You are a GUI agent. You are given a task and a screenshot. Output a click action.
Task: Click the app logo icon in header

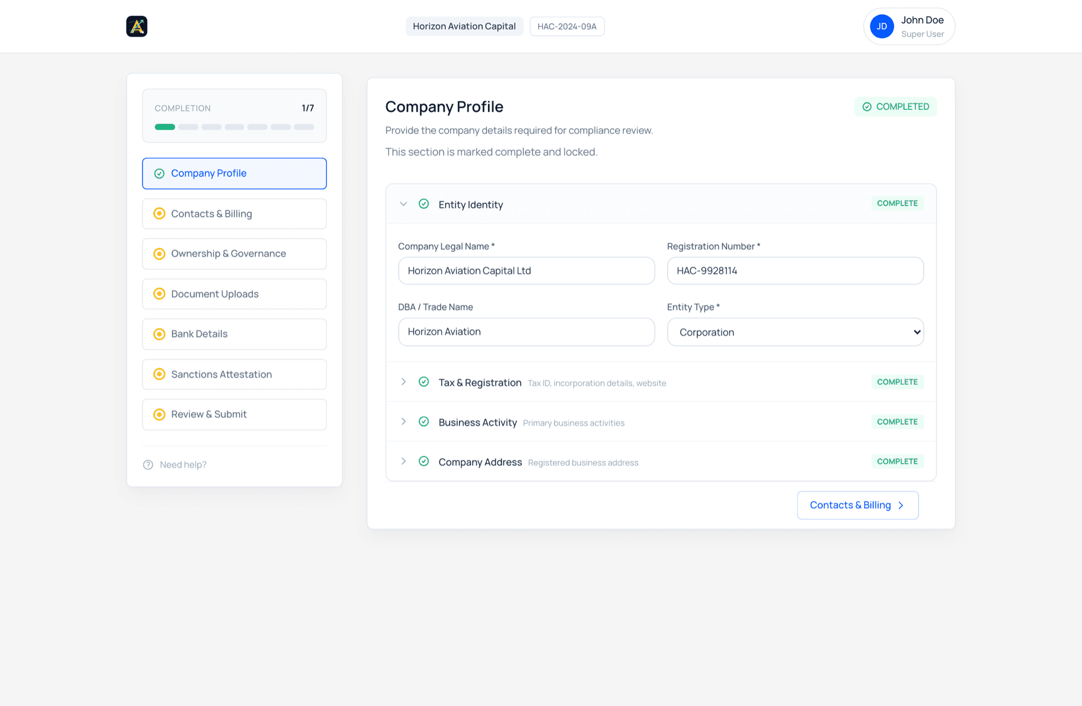[136, 26]
